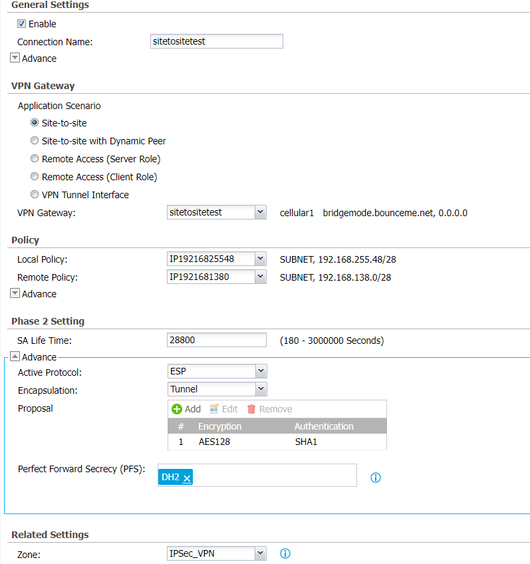Click the SA Life Time field
This screenshot has width=530, height=564.
coord(217,340)
